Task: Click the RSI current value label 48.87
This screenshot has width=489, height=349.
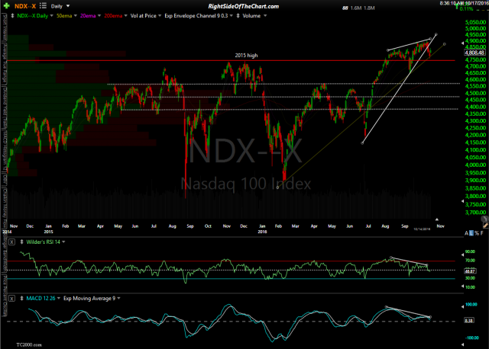Action: click(470, 271)
